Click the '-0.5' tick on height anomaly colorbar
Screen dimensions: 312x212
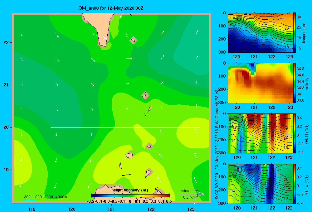click(90, 201)
